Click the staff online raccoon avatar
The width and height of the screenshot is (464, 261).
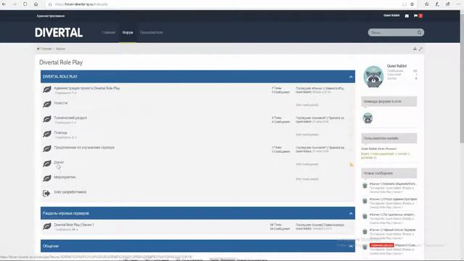point(368,118)
